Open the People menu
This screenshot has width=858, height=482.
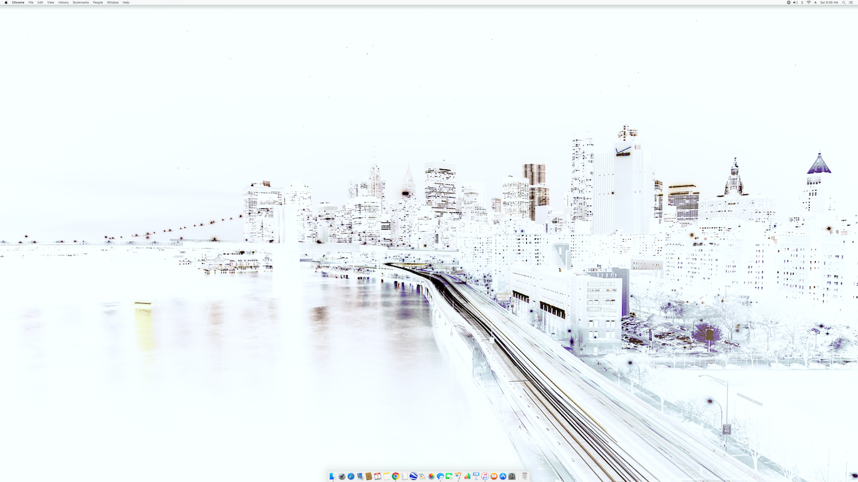(98, 3)
